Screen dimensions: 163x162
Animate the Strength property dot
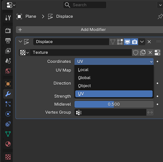(x=158, y=96)
